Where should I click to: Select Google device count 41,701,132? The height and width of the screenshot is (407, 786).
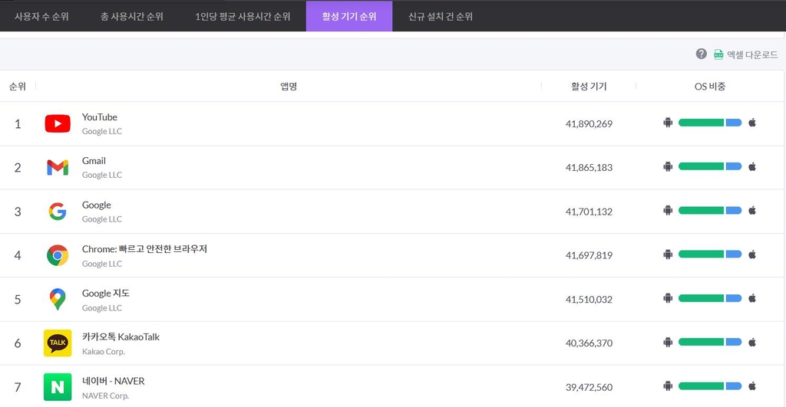coord(589,212)
